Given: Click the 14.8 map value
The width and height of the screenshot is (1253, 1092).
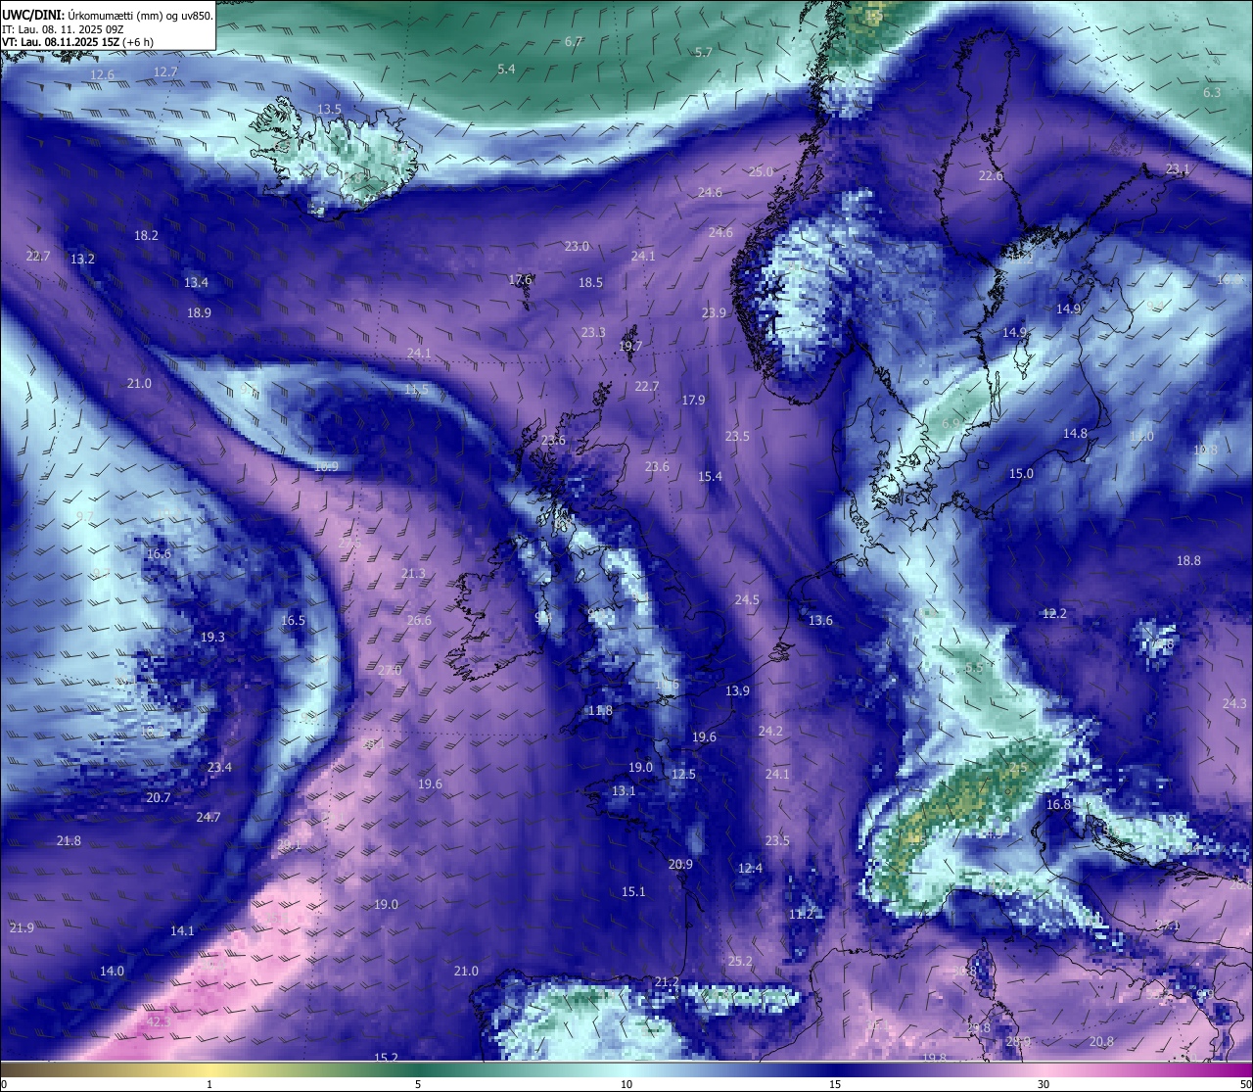Looking at the screenshot, I should tap(1075, 433).
